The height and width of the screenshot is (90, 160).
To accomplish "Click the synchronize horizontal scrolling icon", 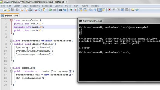I will tap(85, 10).
